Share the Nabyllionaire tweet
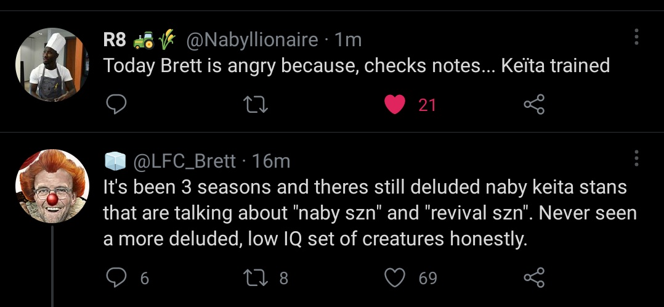Image resolution: width=664 pixels, height=307 pixels. tap(533, 105)
